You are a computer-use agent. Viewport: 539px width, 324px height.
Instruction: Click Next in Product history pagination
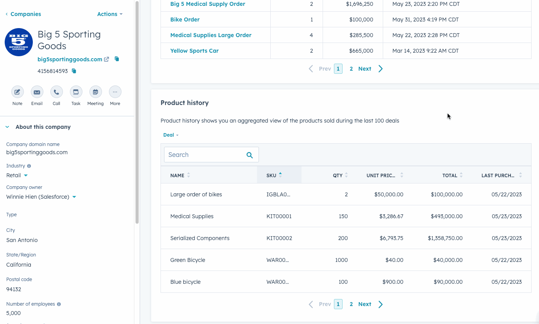click(x=365, y=304)
